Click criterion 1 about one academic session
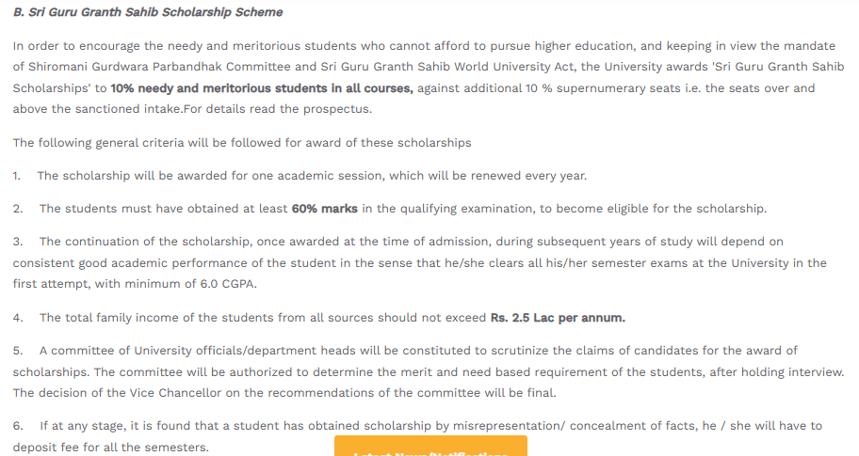 311,176
